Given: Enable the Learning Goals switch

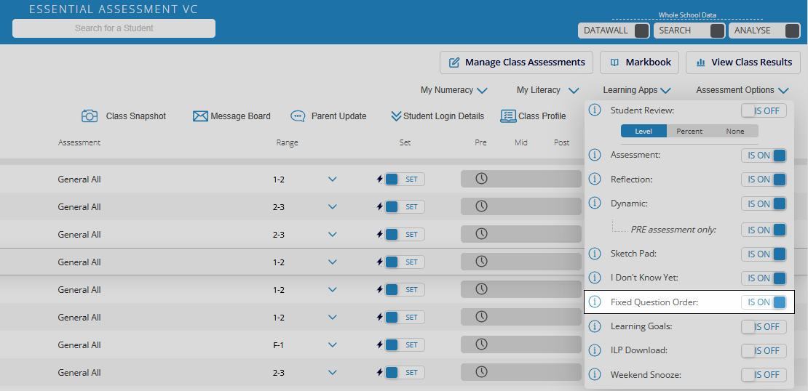Looking at the screenshot, I should pyautogui.click(x=764, y=327).
